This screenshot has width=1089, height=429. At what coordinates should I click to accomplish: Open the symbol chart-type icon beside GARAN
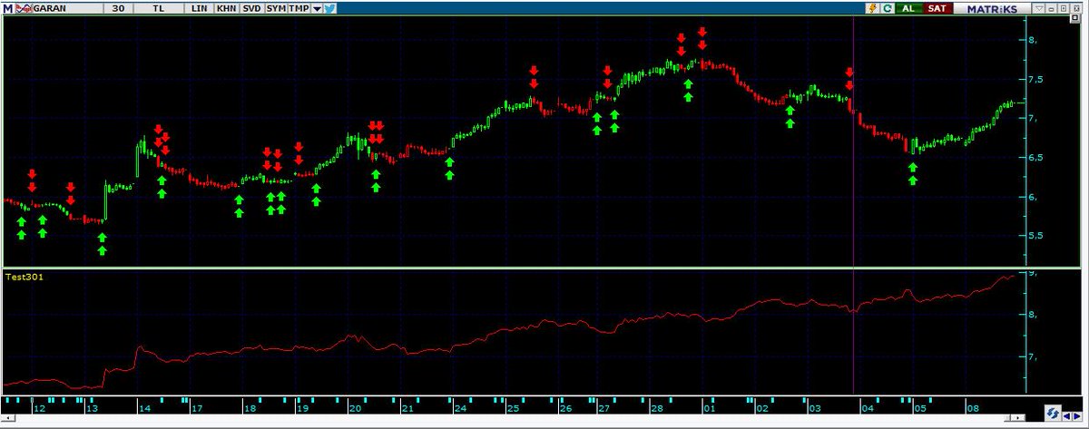coord(22,7)
